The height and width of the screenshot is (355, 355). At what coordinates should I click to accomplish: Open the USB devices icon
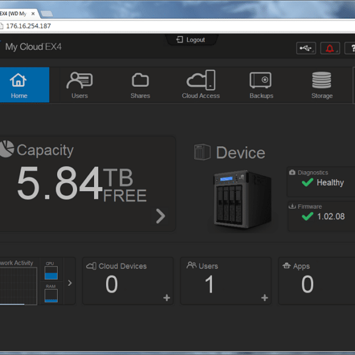click(x=306, y=48)
